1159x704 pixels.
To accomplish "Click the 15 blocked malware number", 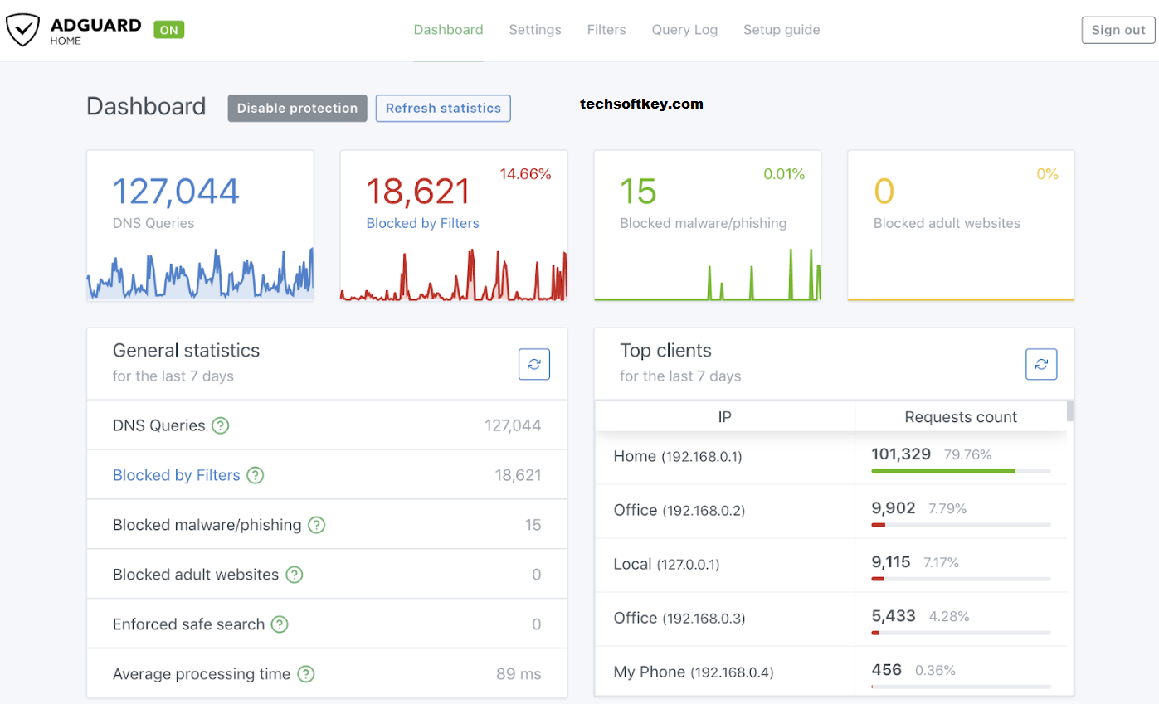I will pyautogui.click(x=638, y=192).
